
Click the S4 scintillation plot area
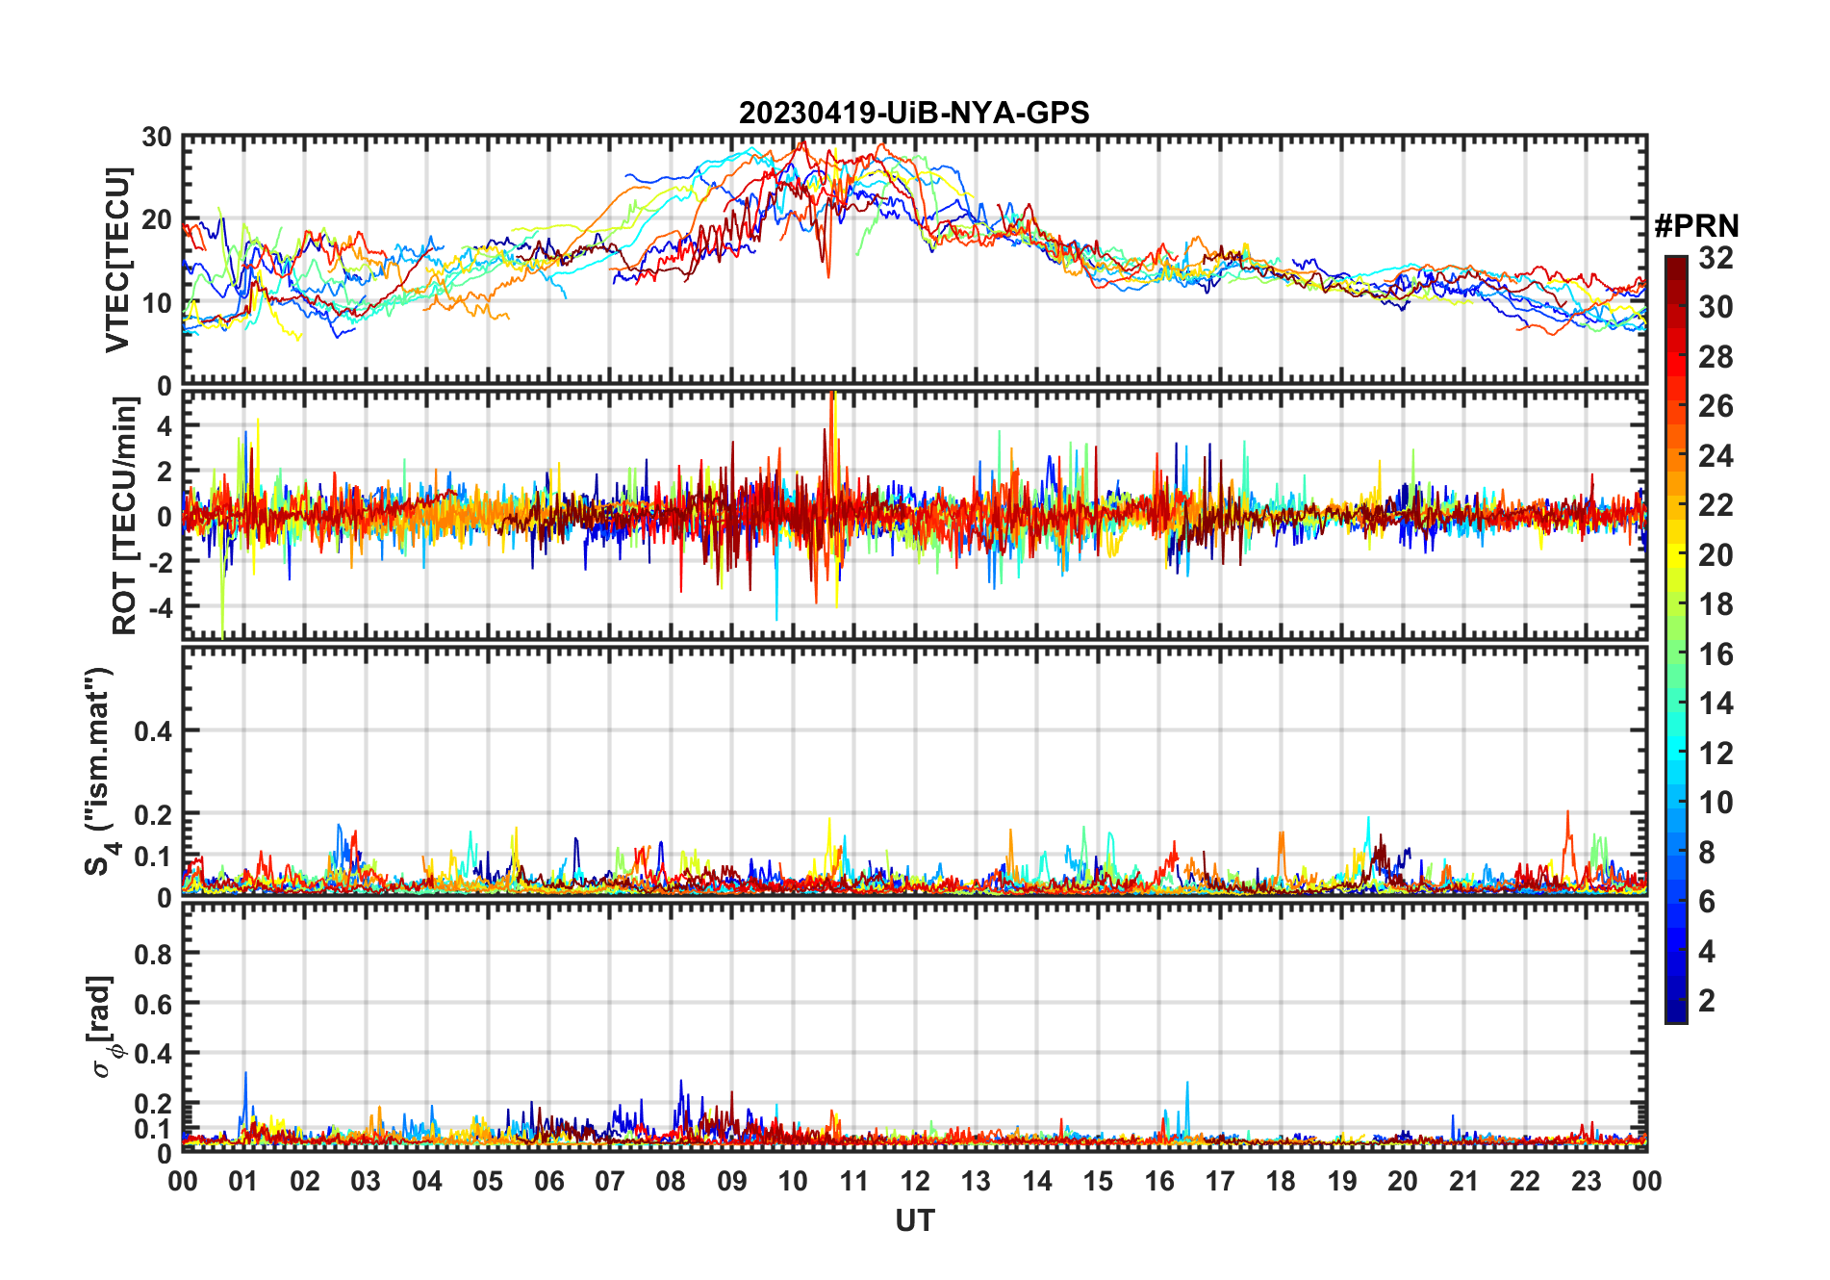click(x=915, y=771)
